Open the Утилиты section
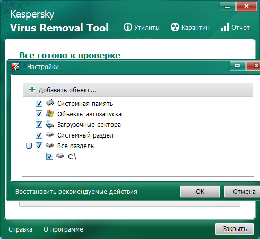Viewport: 260px width, 239px height. (x=142, y=28)
